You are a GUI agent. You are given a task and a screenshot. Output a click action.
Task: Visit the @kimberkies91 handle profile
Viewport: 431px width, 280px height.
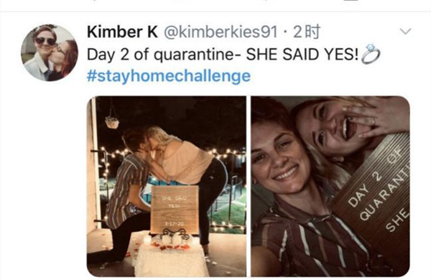coord(221,32)
